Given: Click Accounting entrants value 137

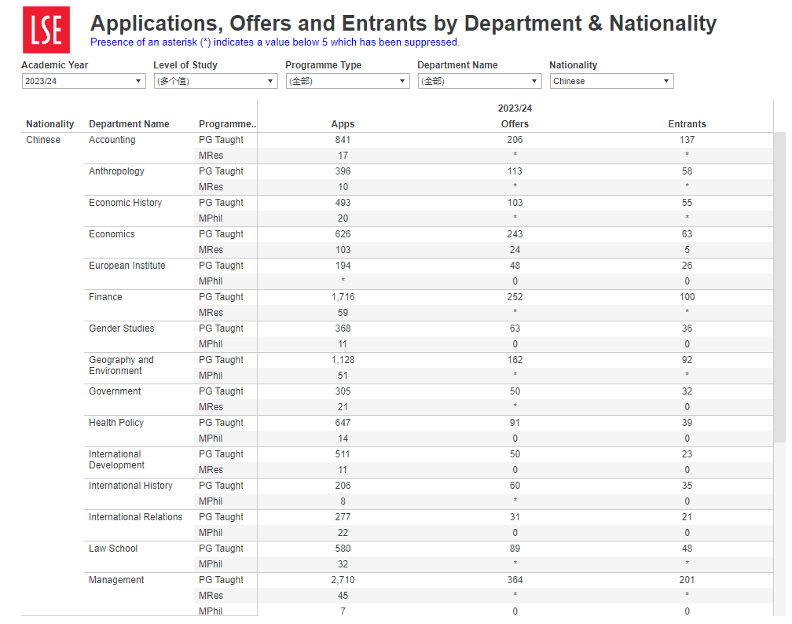Looking at the screenshot, I should pos(687,139).
